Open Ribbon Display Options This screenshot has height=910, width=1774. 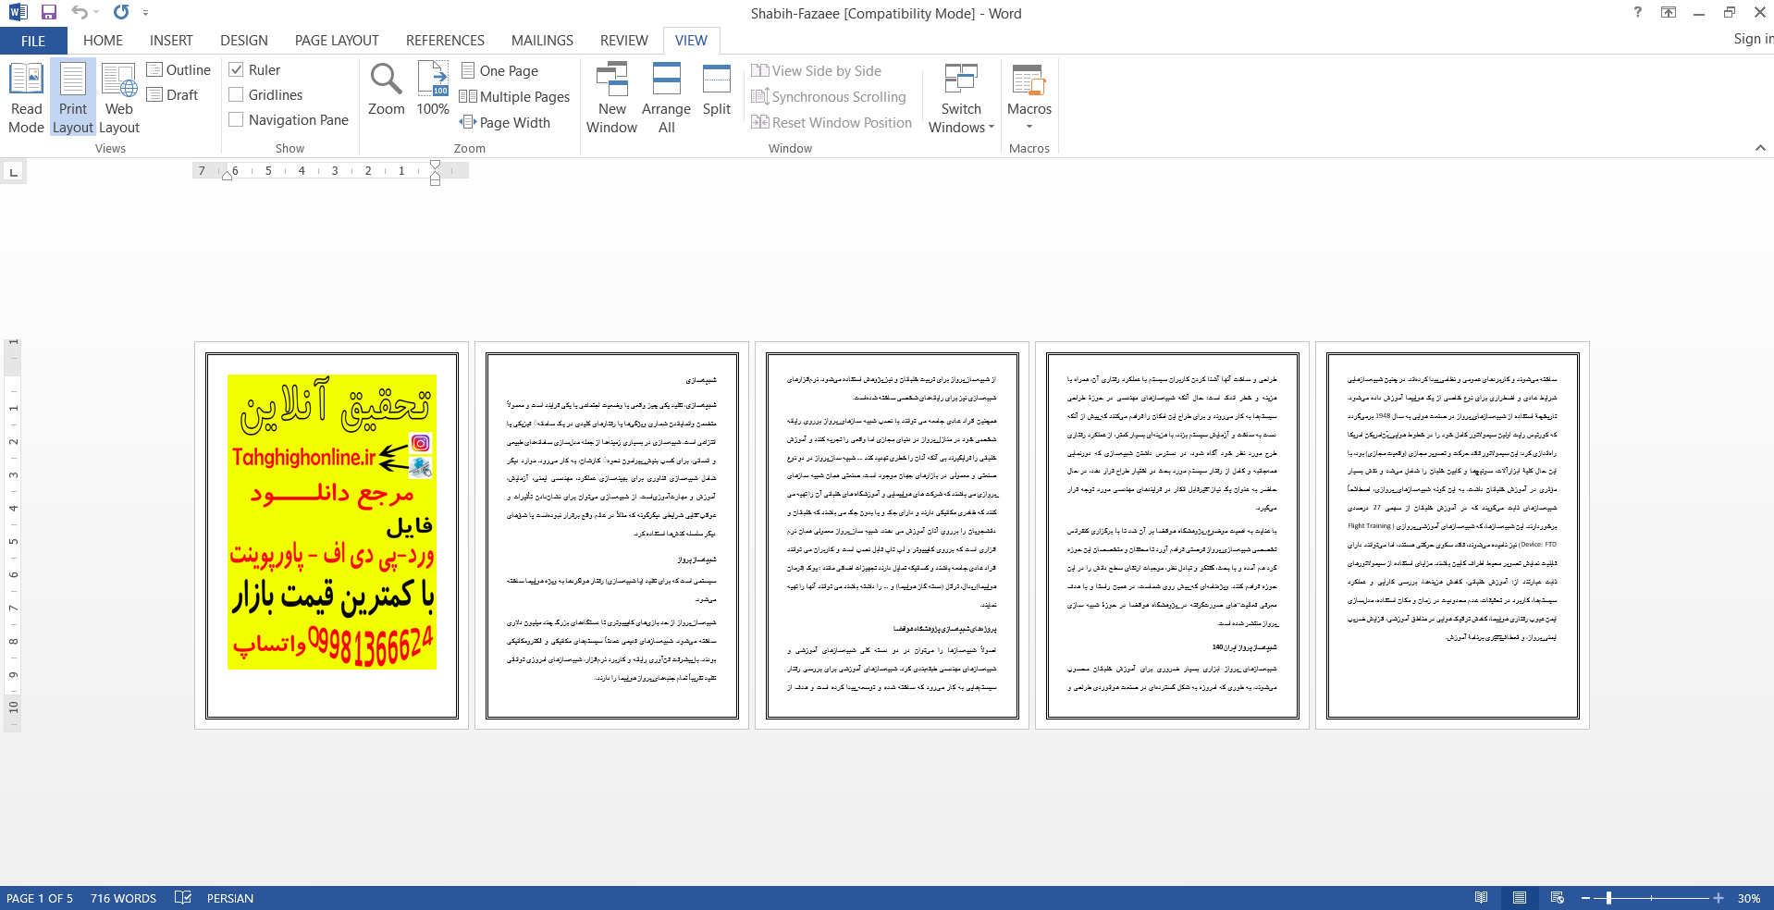click(1669, 13)
